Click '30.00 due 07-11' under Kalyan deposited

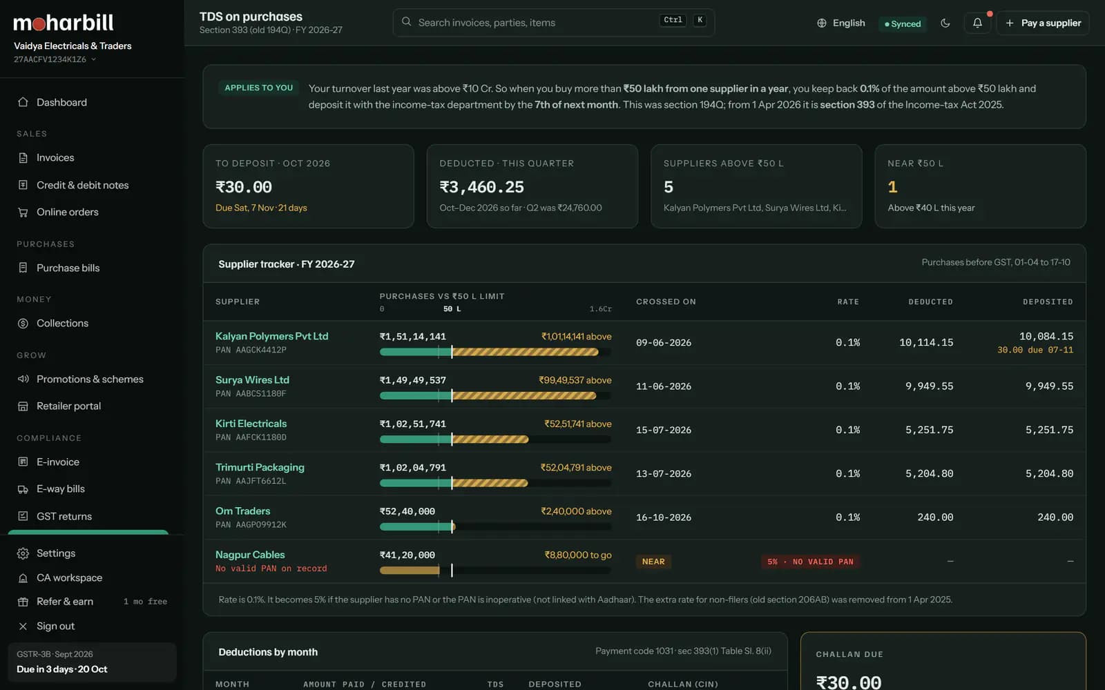coord(1035,351)
